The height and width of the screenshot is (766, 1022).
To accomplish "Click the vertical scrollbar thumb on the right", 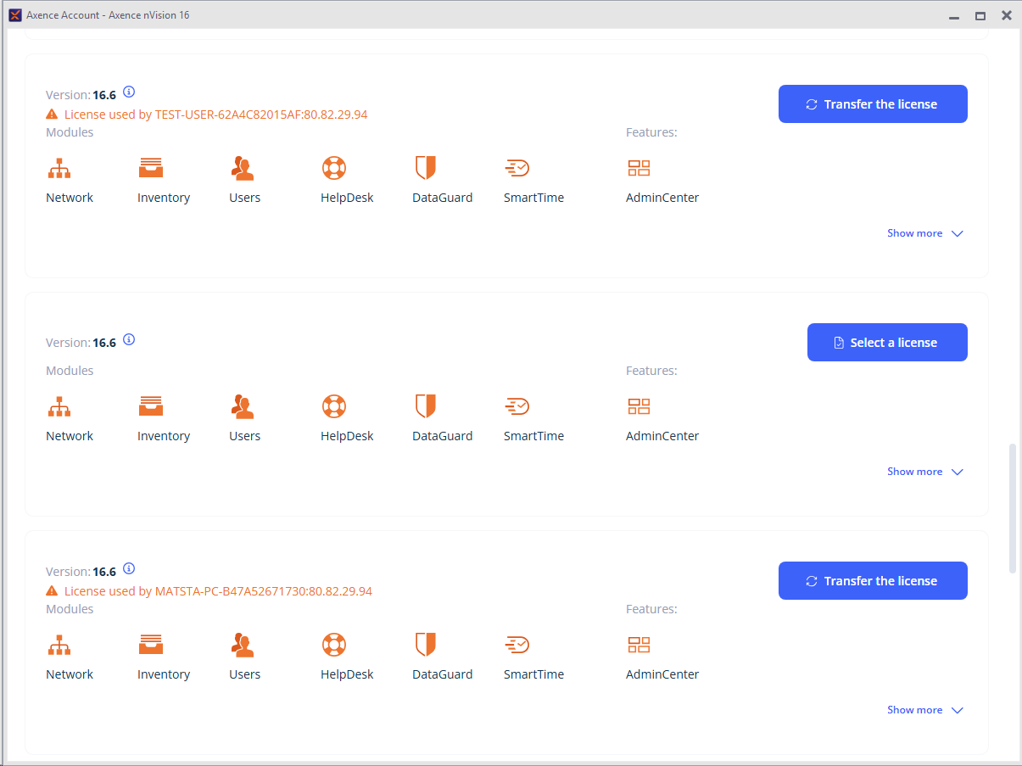I will point(1013,507).
